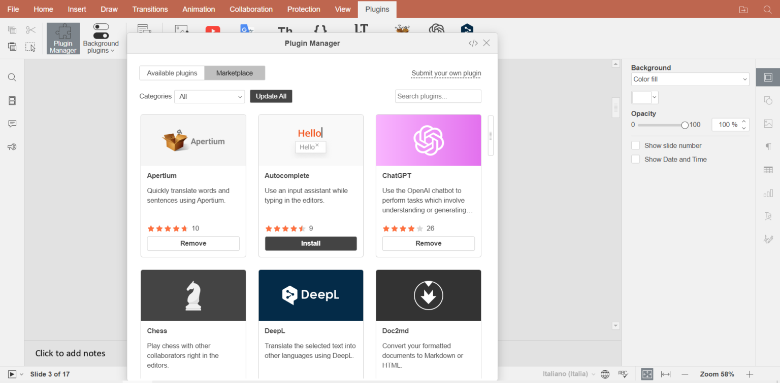Open the Background fill type dropdown
The height and width of the screenshot is (383, 780).
click(690, 79)
